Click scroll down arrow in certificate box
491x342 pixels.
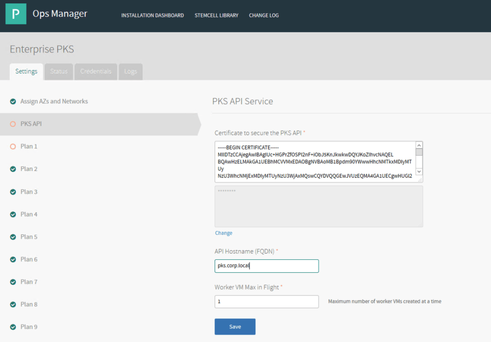(x=419, y=171)
